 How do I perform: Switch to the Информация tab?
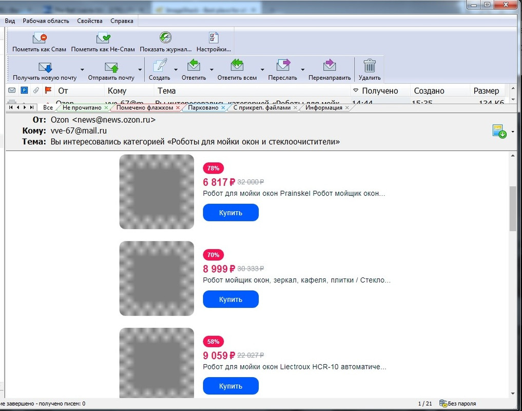click(x=324, y=107)
